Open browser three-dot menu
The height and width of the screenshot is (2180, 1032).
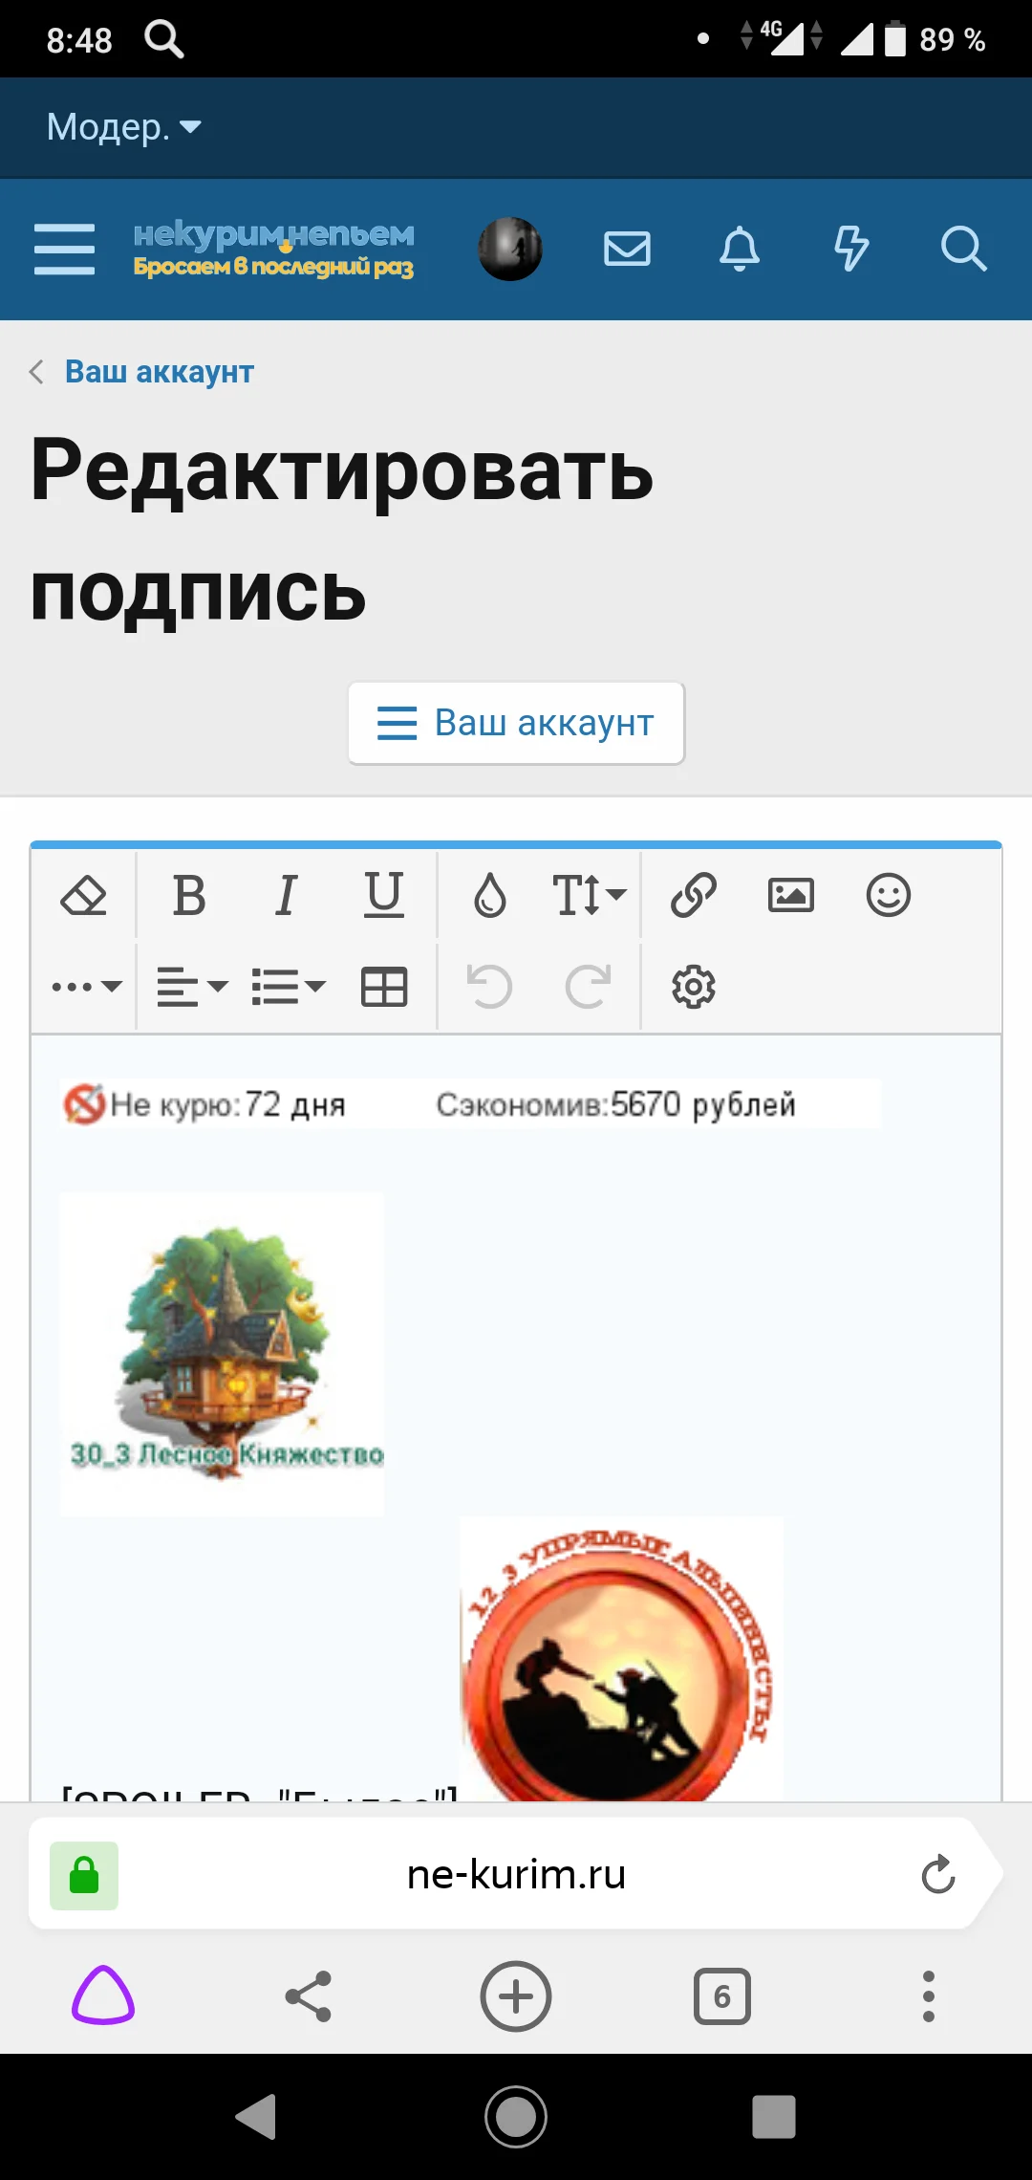pyautogui.click(x=929, y=1996)
